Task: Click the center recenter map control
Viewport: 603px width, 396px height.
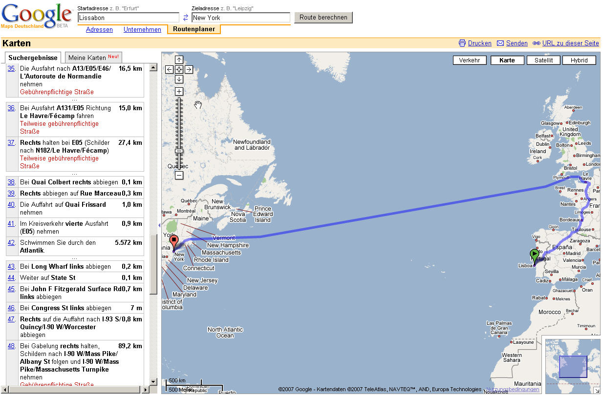Action: tap(179, 69)
